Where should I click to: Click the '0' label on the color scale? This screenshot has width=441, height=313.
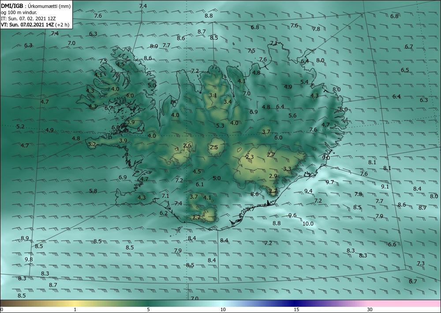click(2, 309)
